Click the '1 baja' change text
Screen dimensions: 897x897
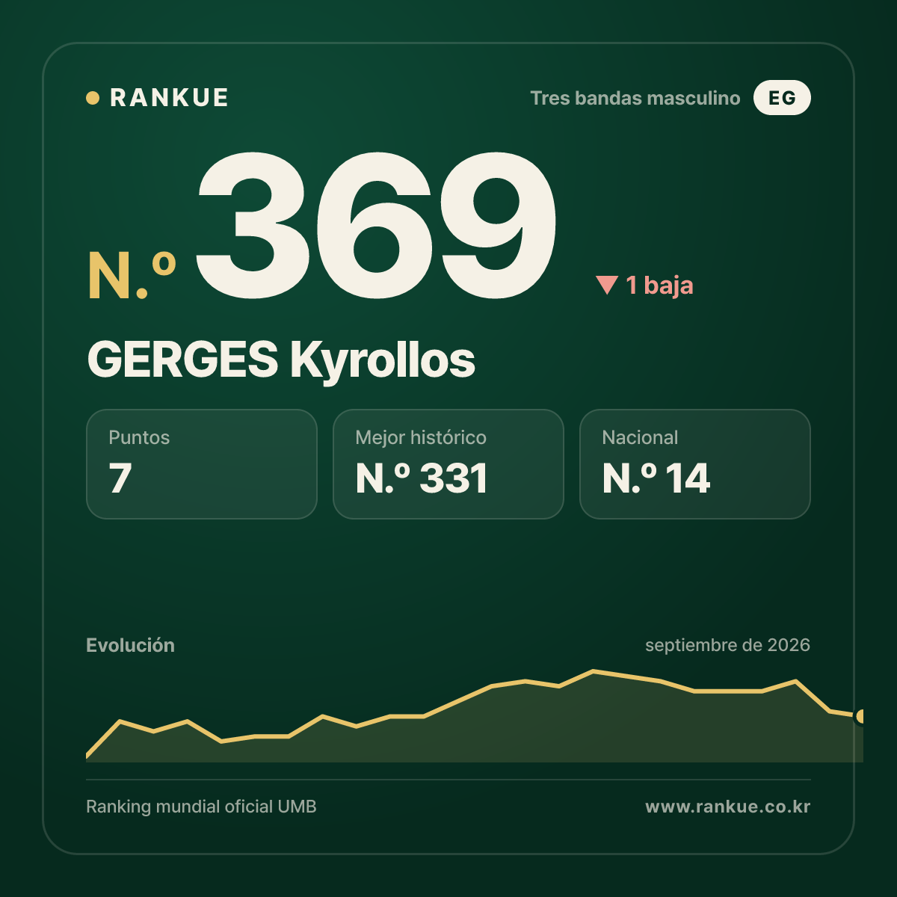[x=659, y=286]
